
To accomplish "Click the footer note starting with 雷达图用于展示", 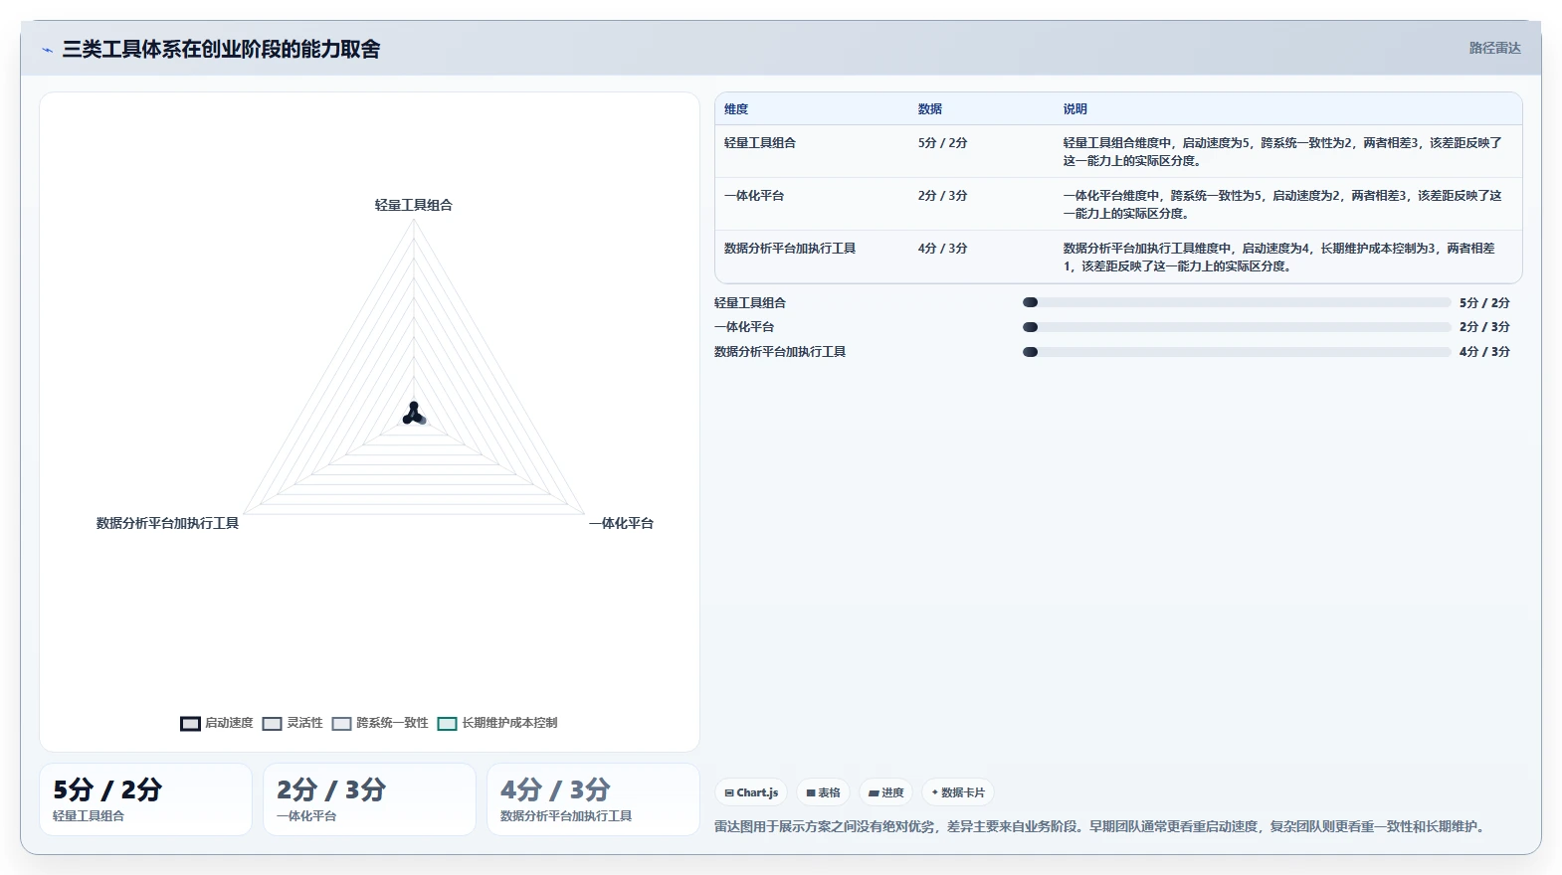I will (x=1101, y=826).
